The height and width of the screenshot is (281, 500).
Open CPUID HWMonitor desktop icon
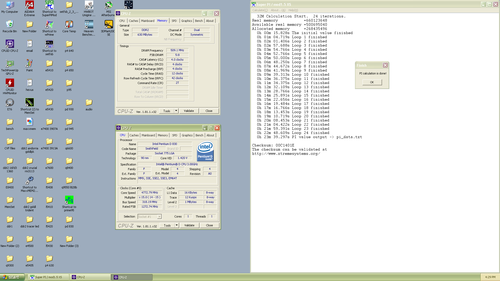click(10, 87)
